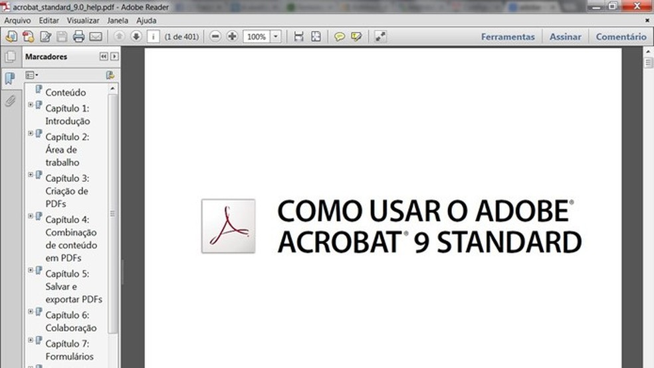This screenshot has height=368, width=654.
Task: Add a sticky note comment icon
Action: coord(340,37)
